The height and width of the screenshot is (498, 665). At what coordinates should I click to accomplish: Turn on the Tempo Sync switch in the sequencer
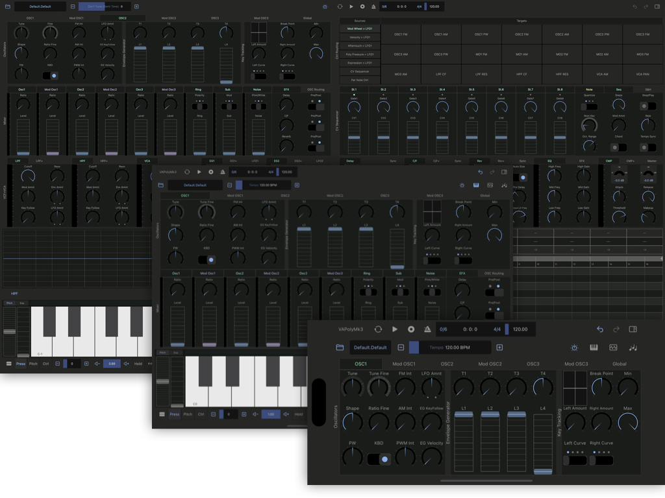pos(647,147)
